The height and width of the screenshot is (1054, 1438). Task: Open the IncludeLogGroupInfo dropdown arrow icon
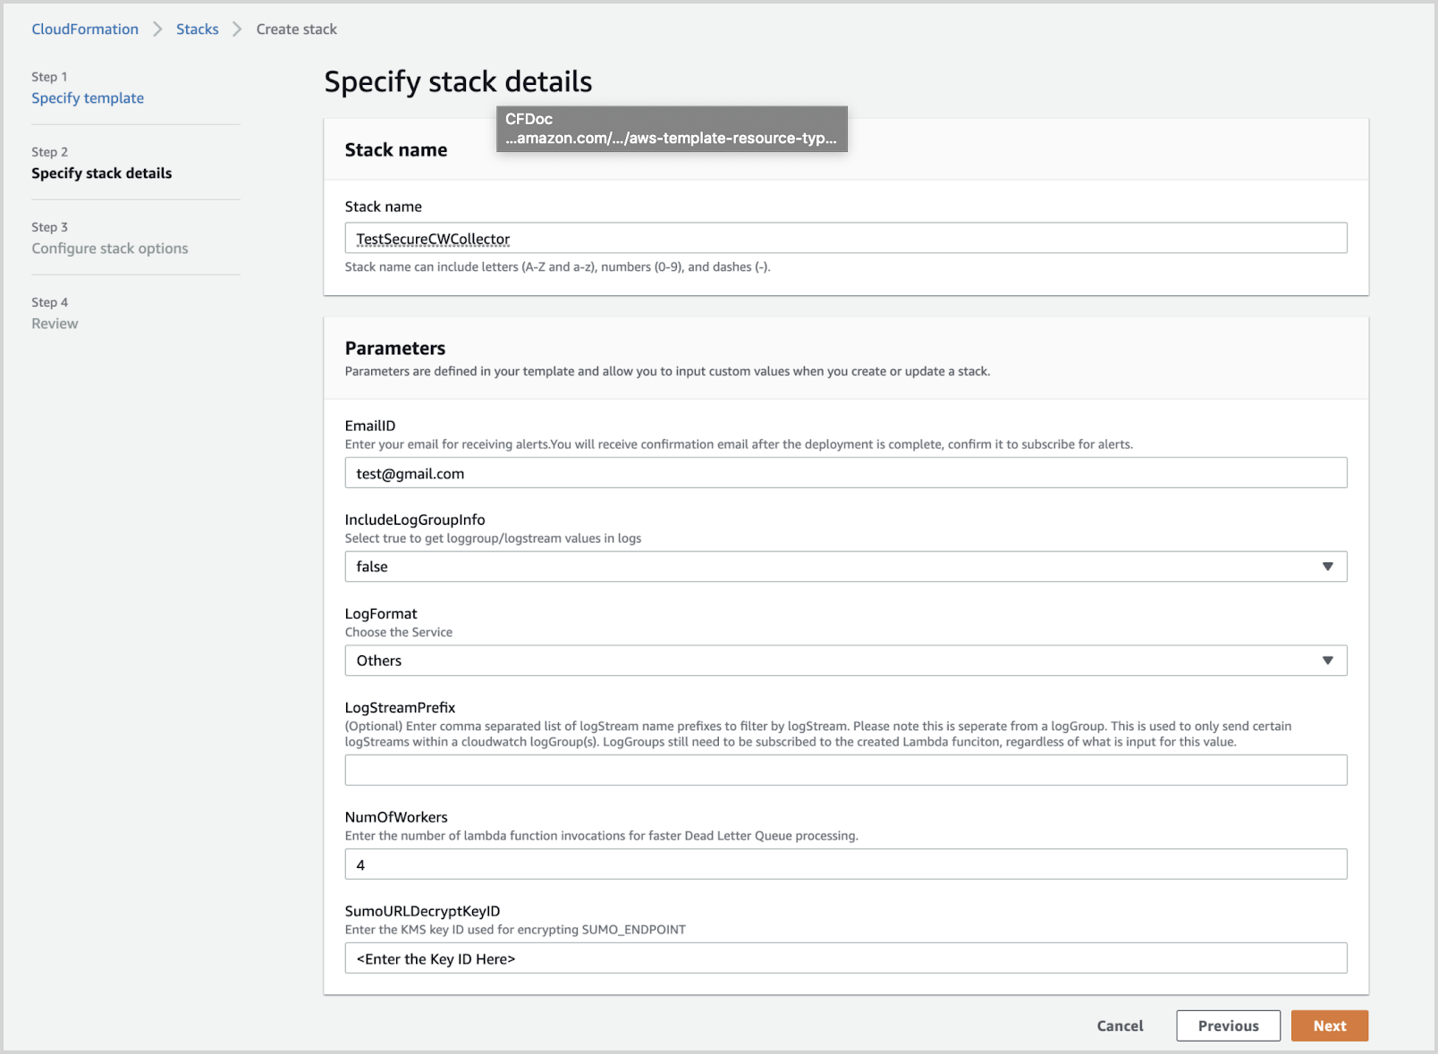(x=1327, y=566)
